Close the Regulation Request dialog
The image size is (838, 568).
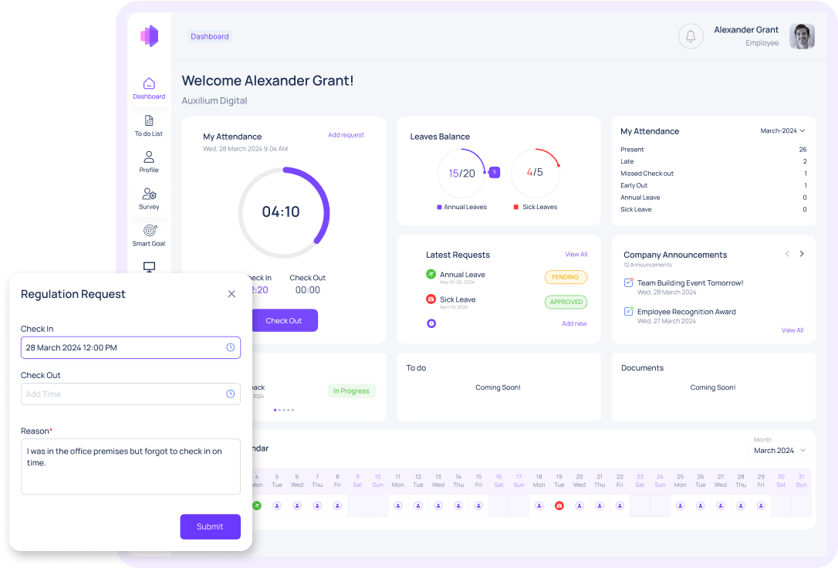[231, 294]
